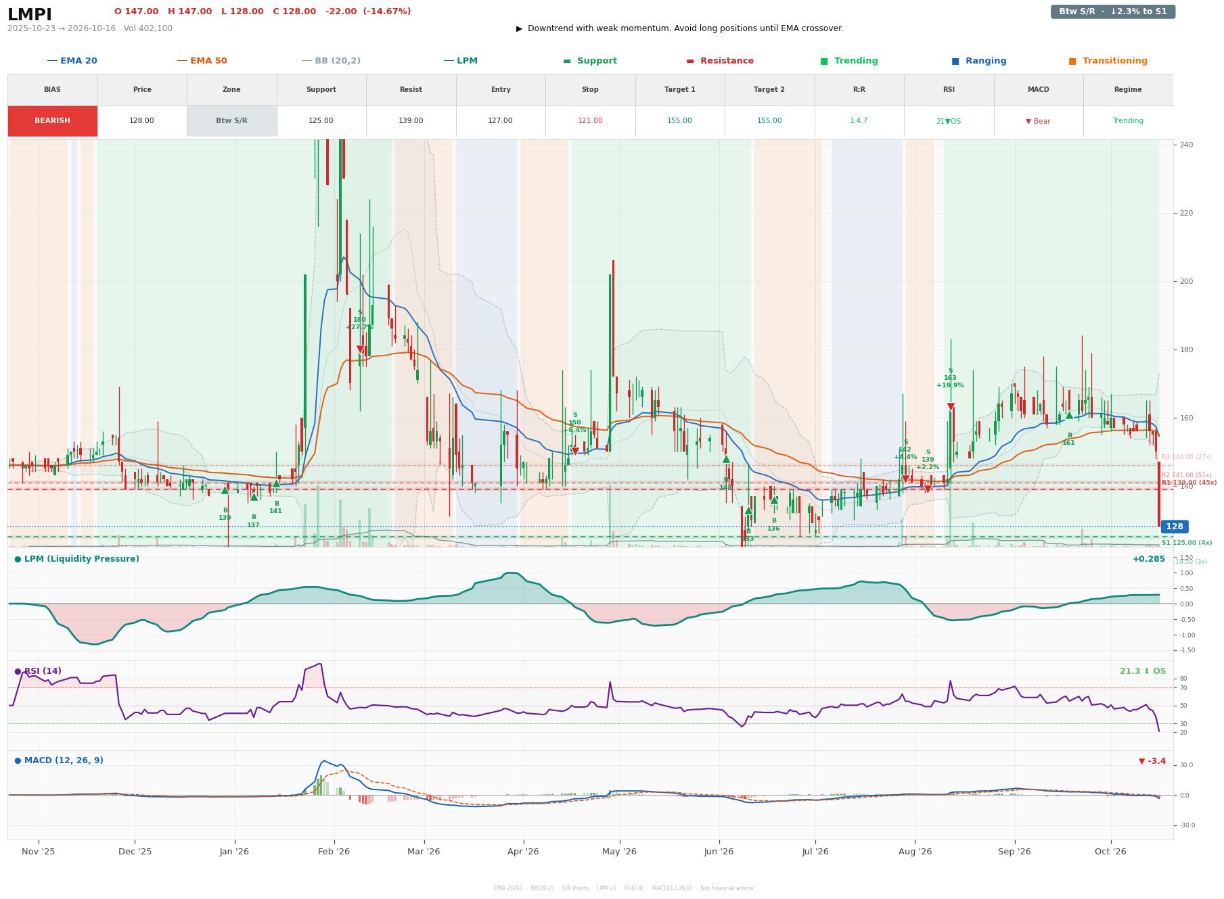This screenshot has width=1224, height=899.
Task: Click the Resist value 139.00 in the table
Action: tap(411, 121)
